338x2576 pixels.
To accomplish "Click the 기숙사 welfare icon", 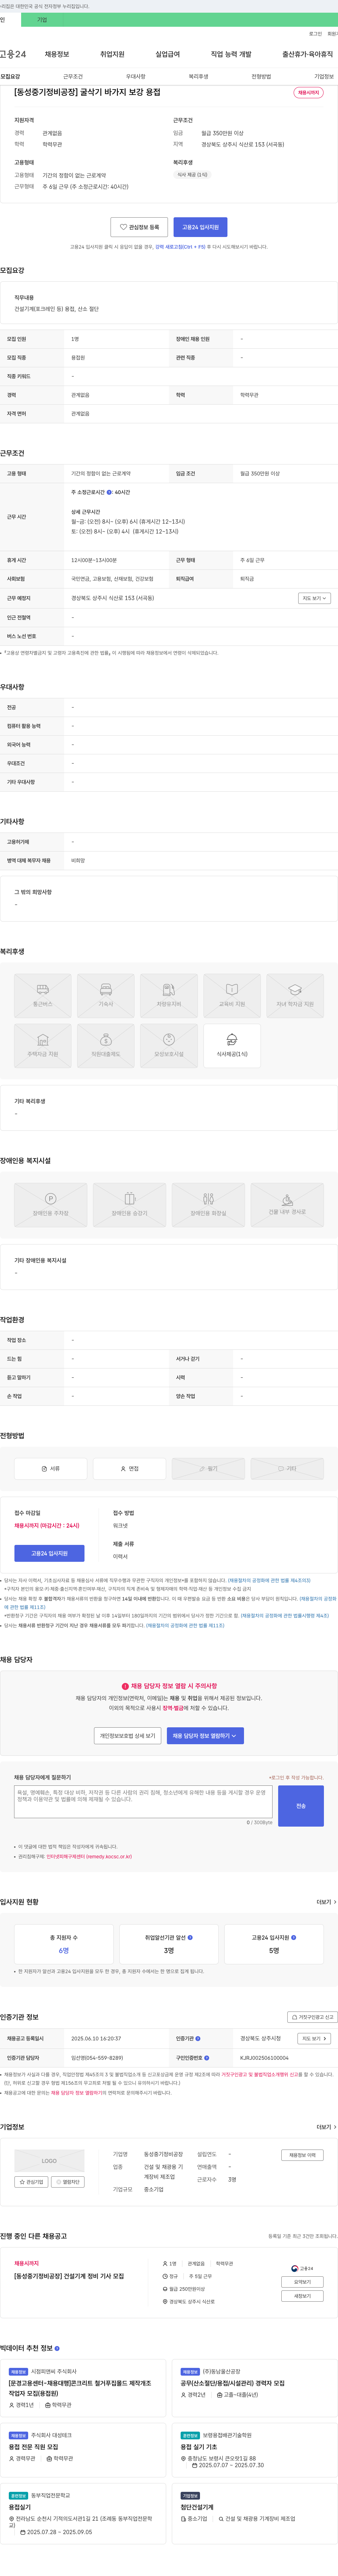I will pos(106,996).
